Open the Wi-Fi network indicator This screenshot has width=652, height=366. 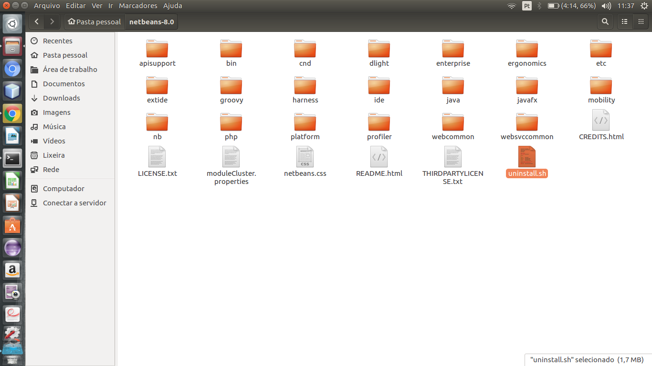pyautogui.click(x=512, y=6)
